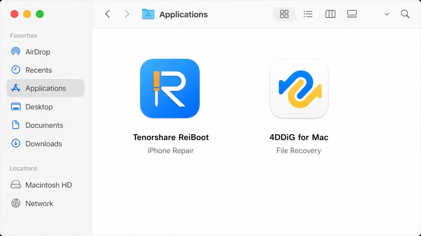
Task: Go back with the left chevron
Action: click(108, 14)
